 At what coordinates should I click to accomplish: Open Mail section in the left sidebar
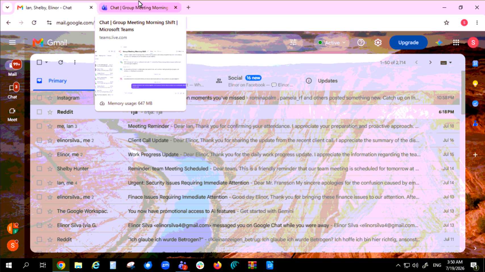pyautogui.click(x=12, y=68)
